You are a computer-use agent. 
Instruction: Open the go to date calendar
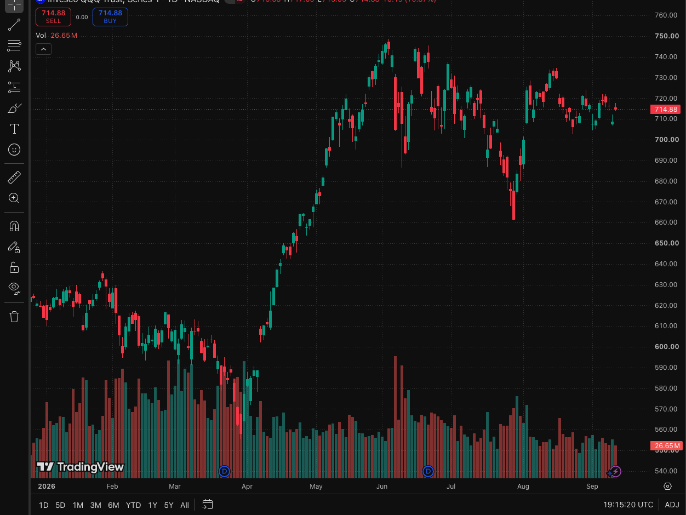(x=207, y=505)
